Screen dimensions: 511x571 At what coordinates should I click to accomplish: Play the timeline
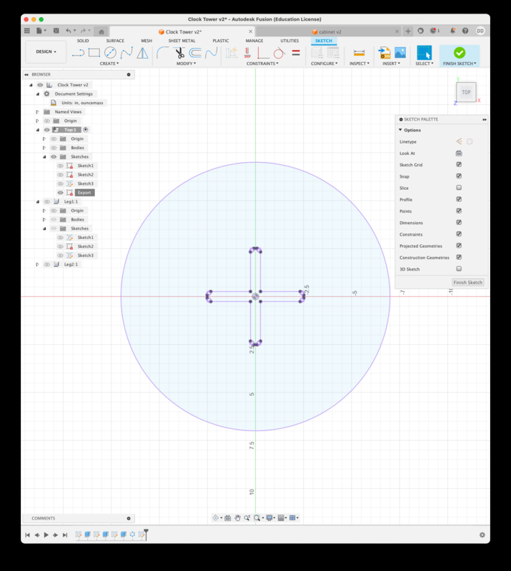point(46,535)
